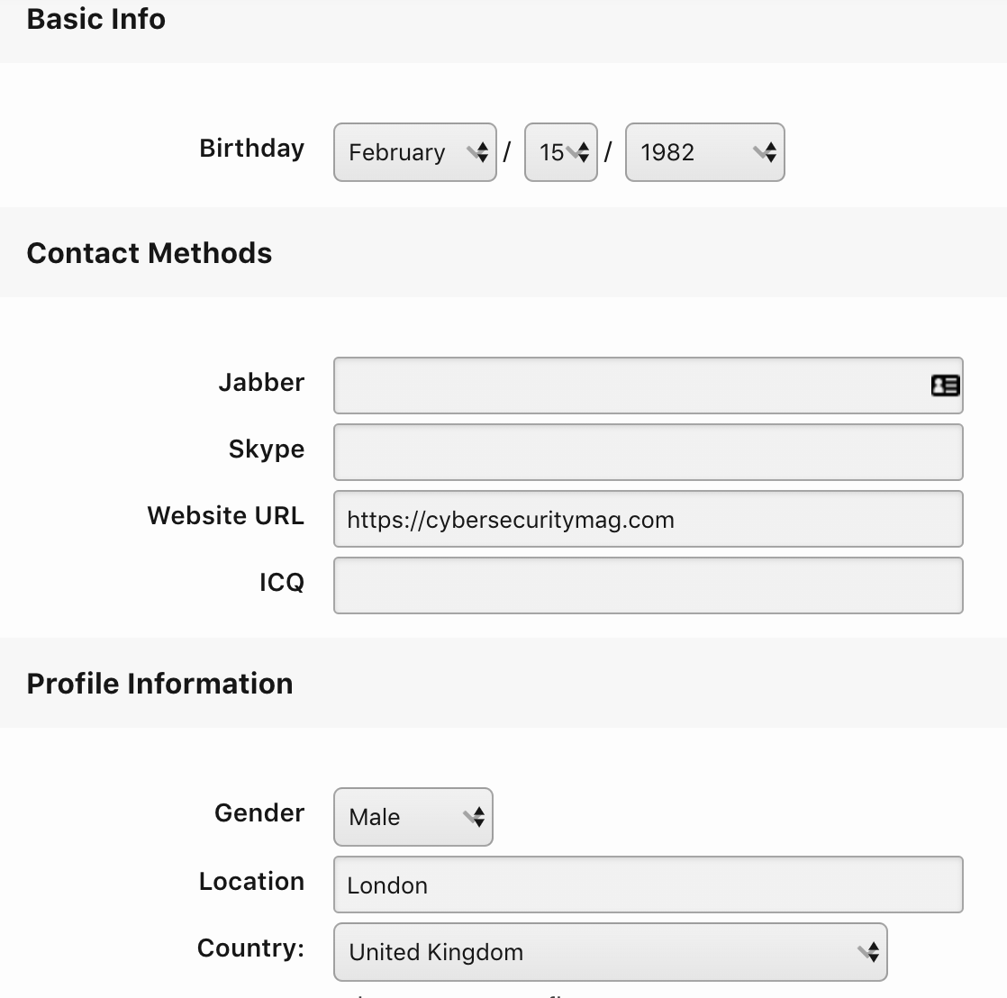This screenshot has width=1007, height=998.
Task: Select the empty ICQ input field
Action: click(648, 585)
